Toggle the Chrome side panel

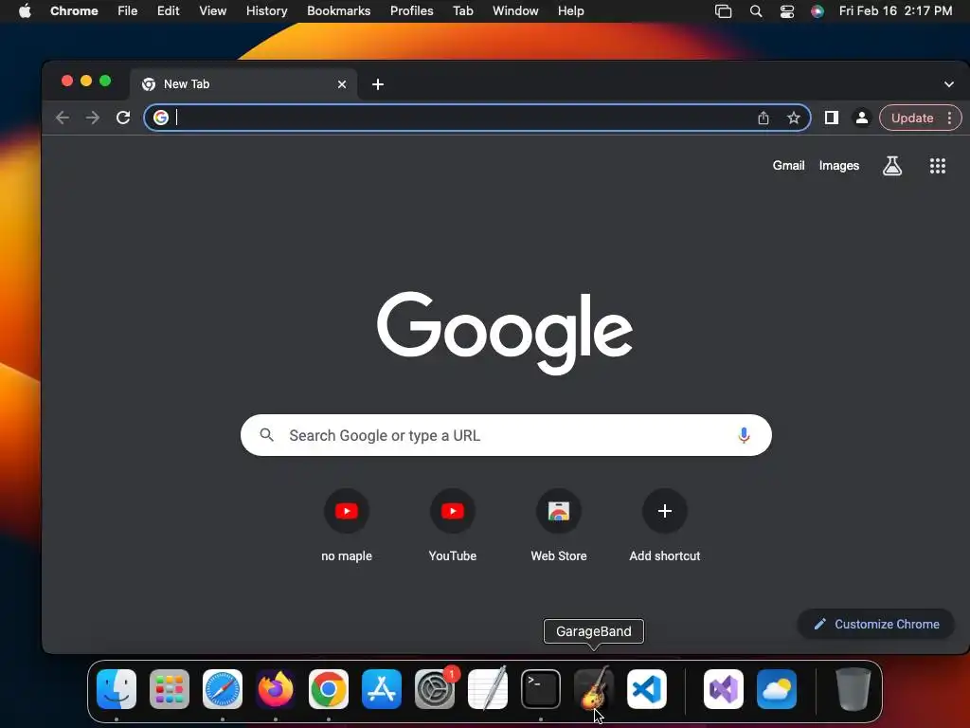(832, 118)
